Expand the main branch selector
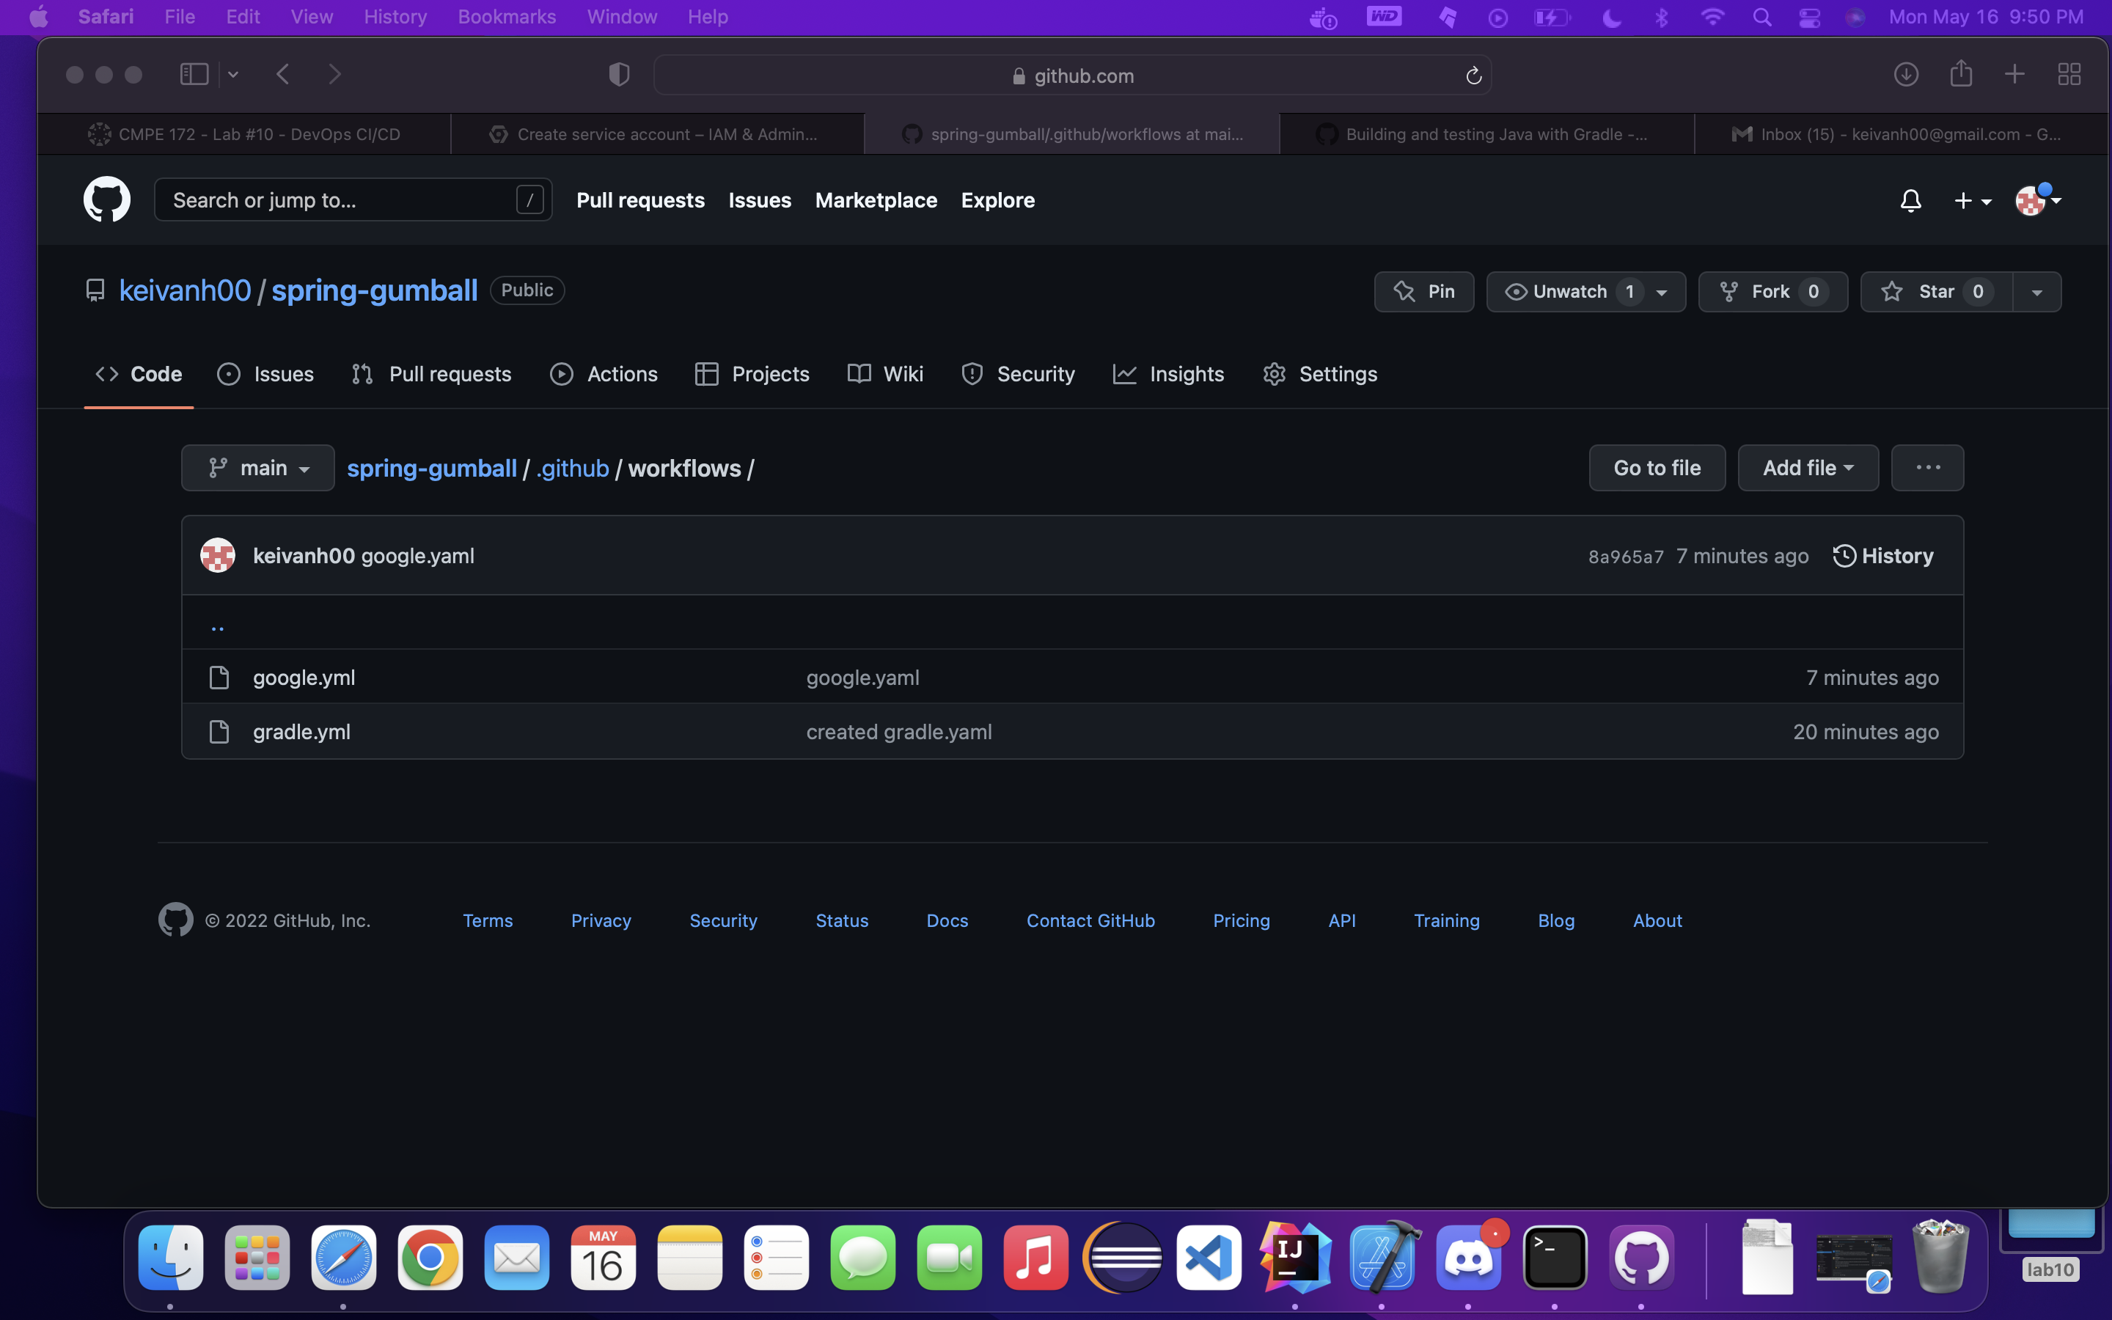The image size is (2112, 1320). click(257, 468)
